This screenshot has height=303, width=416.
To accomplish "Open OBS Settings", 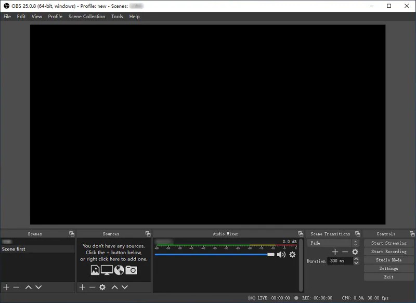I will pos(388,268).
